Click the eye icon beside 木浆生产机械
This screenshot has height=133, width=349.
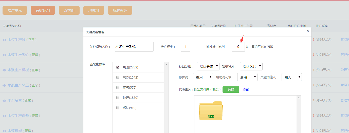pos(4,70)
